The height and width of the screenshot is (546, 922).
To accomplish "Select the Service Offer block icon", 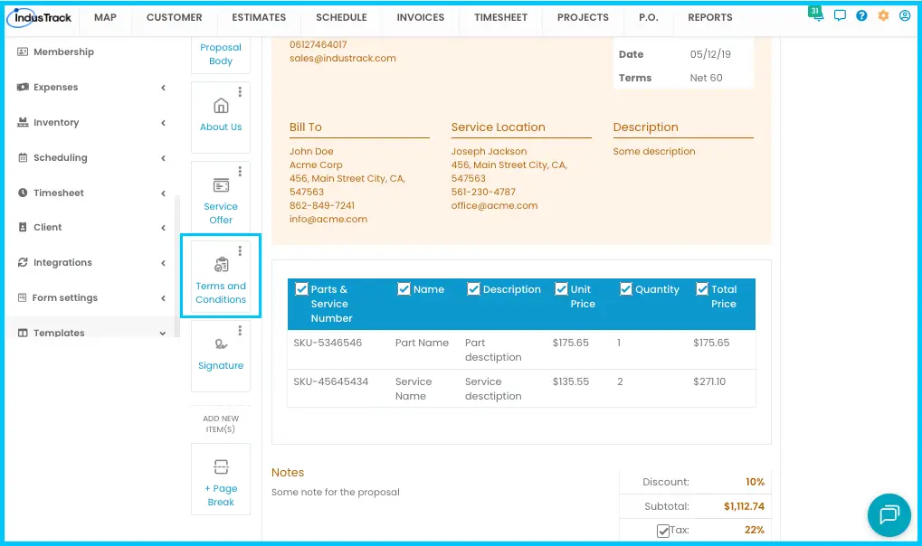I will click(221, 185).
